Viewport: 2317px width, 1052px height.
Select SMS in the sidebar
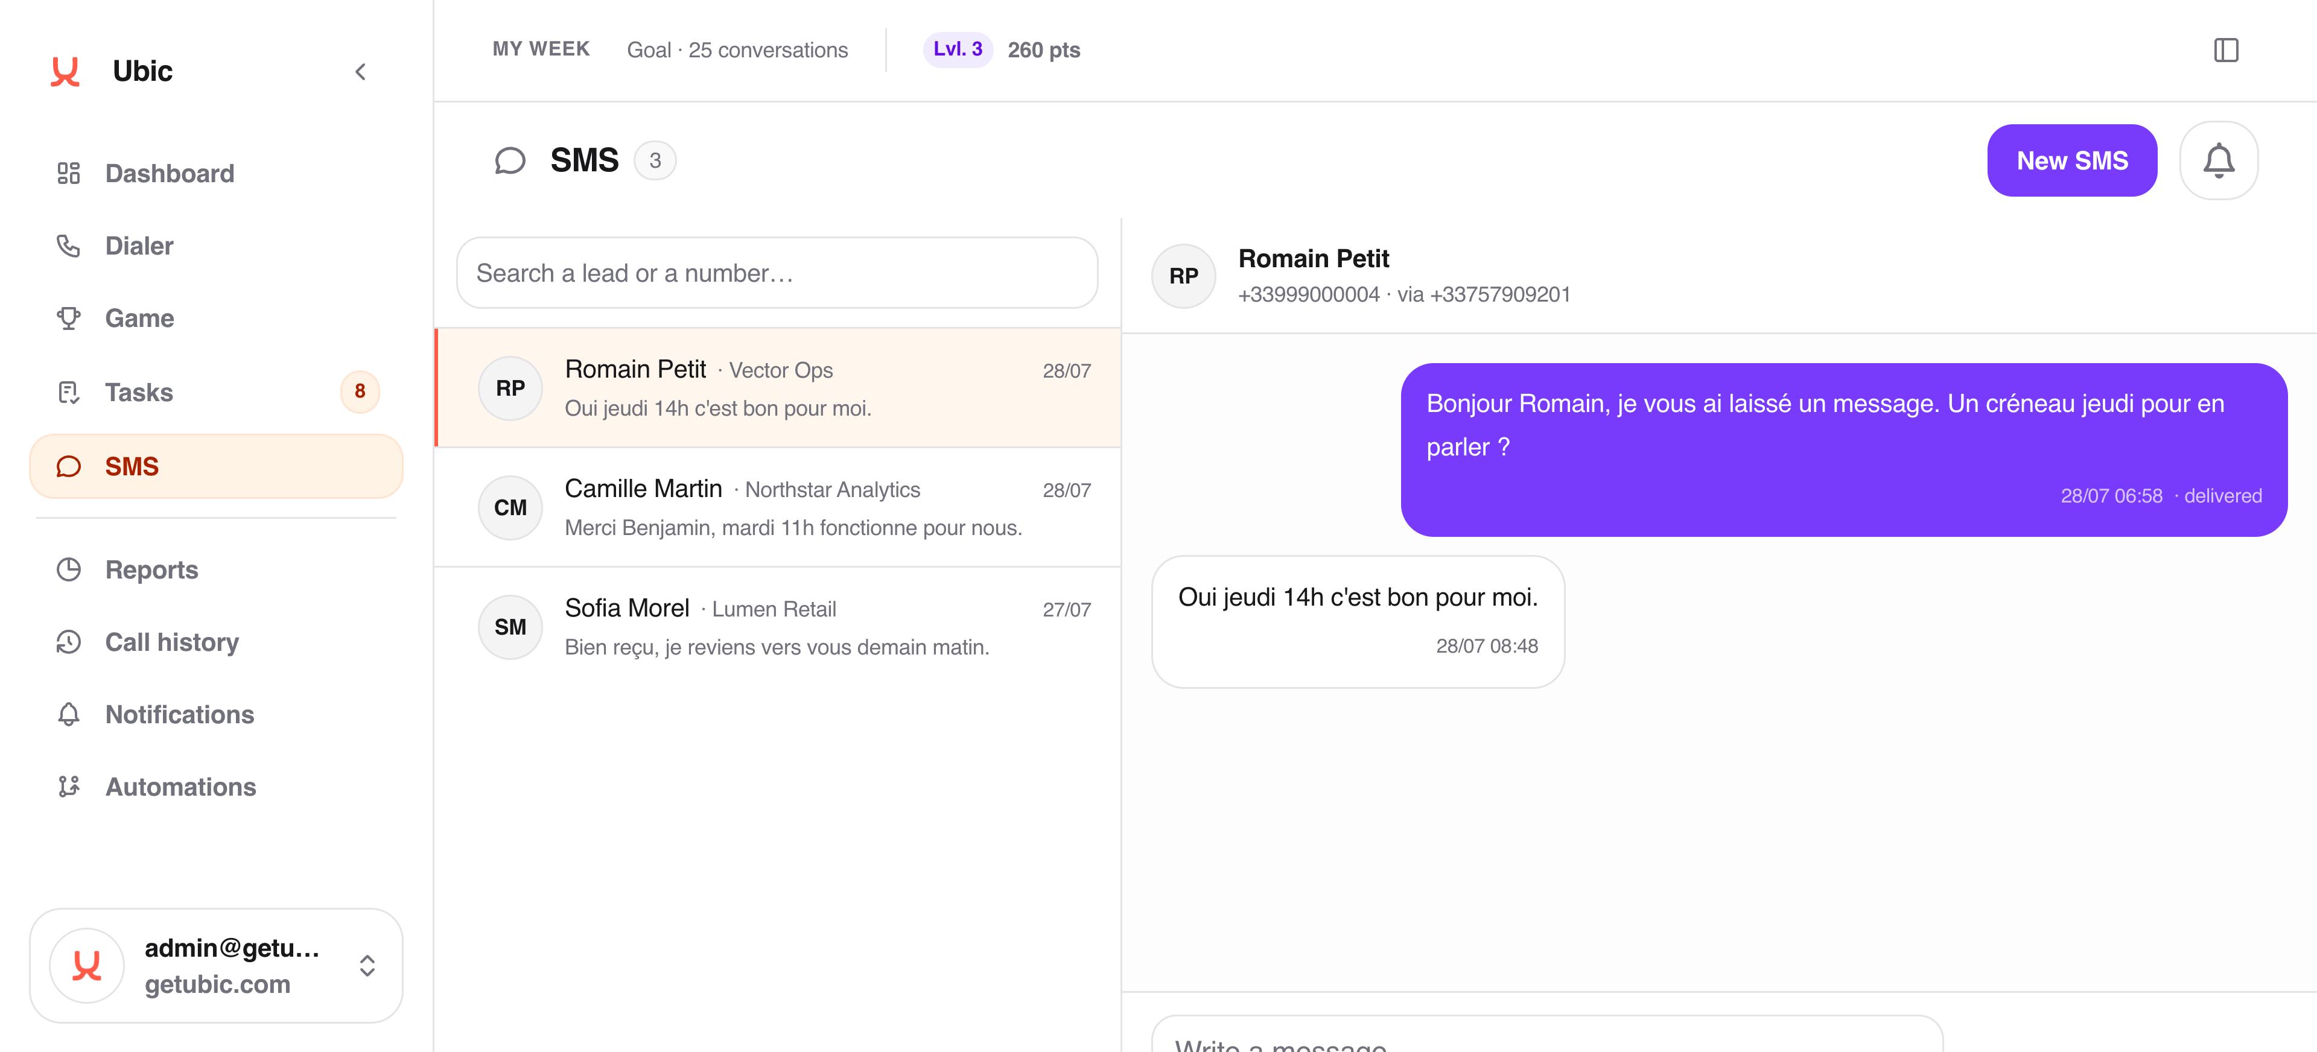tap(216, 466)
